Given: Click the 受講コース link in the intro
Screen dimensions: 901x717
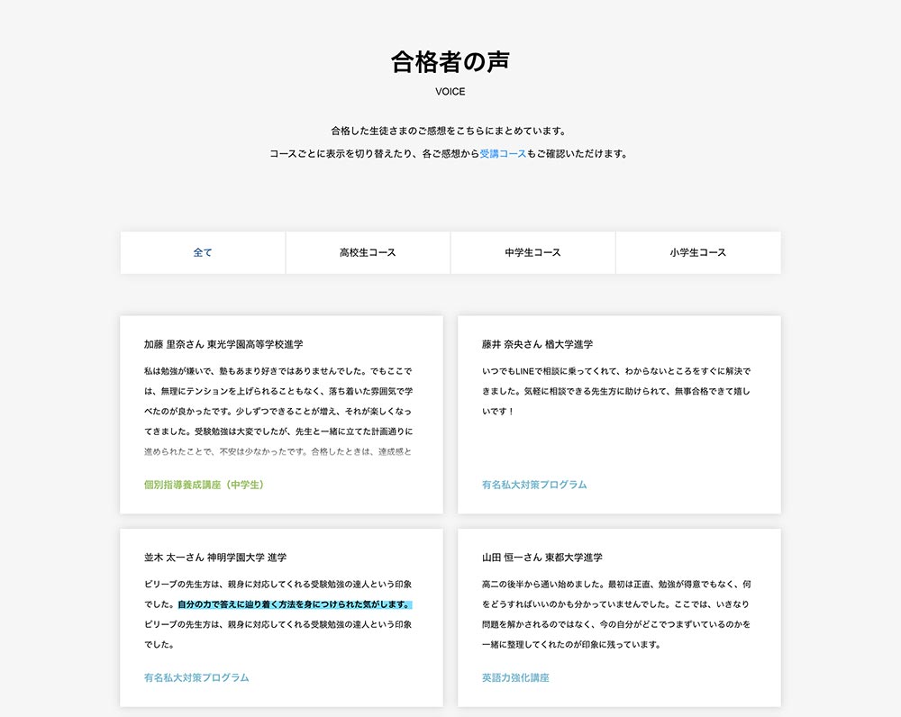Looking at the screenshot, I should point(503,153).
